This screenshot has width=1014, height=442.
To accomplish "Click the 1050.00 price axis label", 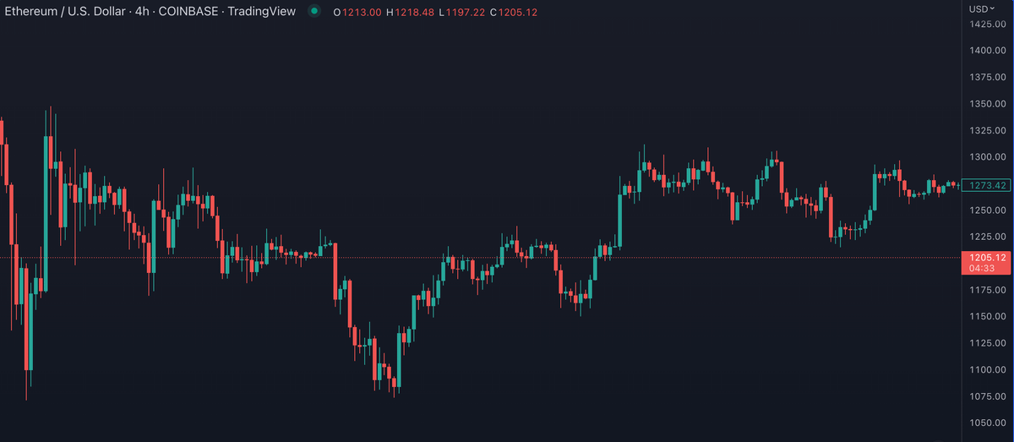I will tap(987, 423).
